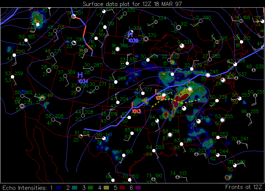The height and width of the screenshot is (191, 265).
Task: Click the station marker reporting 74 and 213
Action: click(x=178, y=177)
